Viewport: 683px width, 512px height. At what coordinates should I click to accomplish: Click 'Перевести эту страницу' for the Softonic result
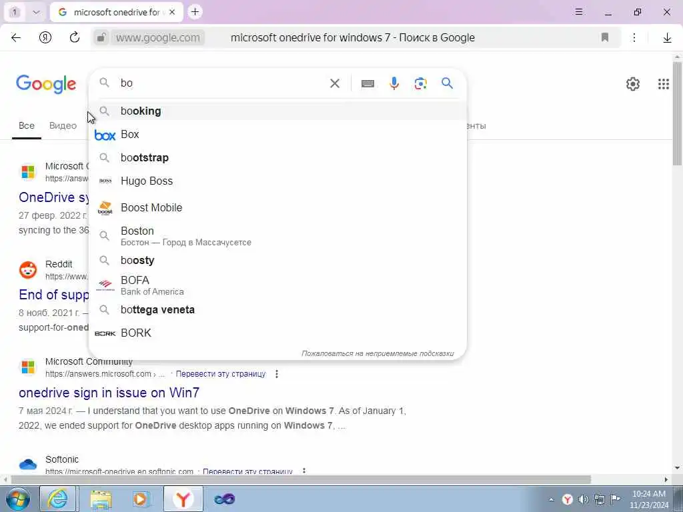pos(248,471)
